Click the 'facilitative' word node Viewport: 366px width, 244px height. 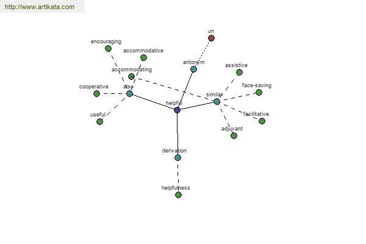tap(262, 121)
